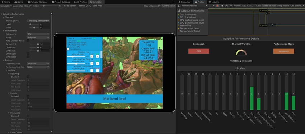Click the Adaptive Performance wrench icon

click(179, 11)
